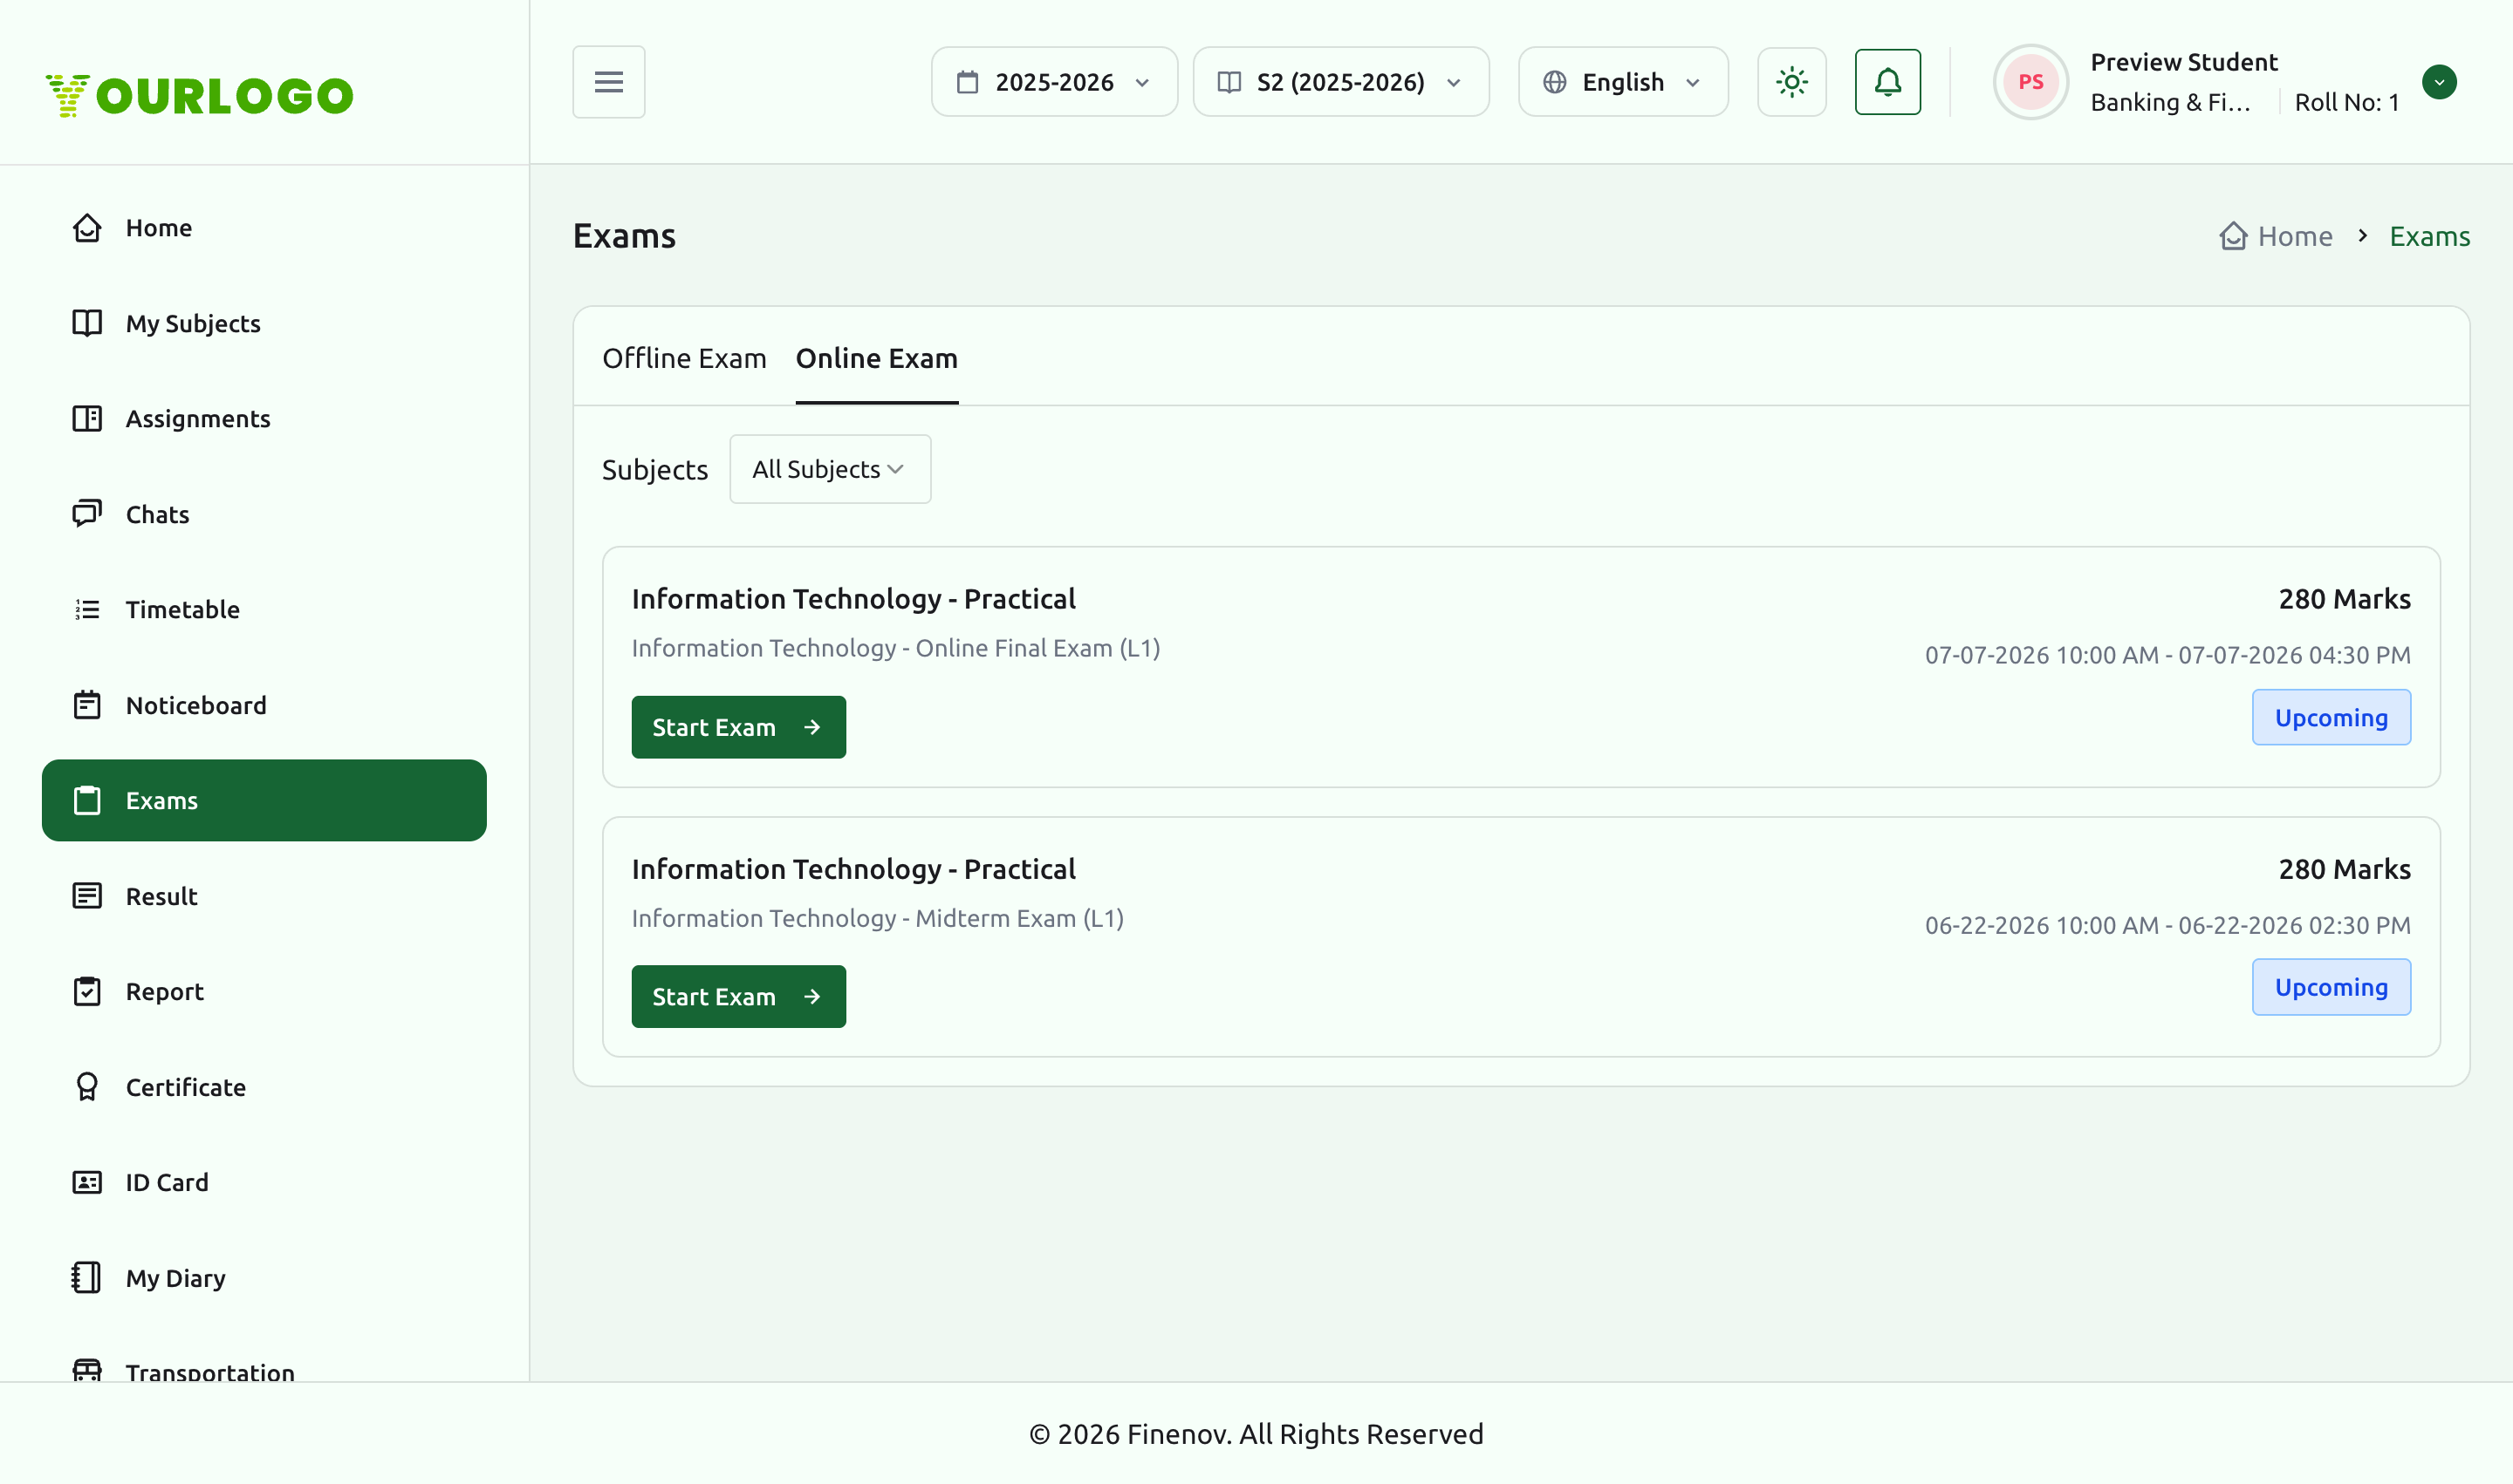The width and height of the screenshot is (2513, 1484).
Task: Click the Finenov copyright footer text
Action: coord(1256,1434)
